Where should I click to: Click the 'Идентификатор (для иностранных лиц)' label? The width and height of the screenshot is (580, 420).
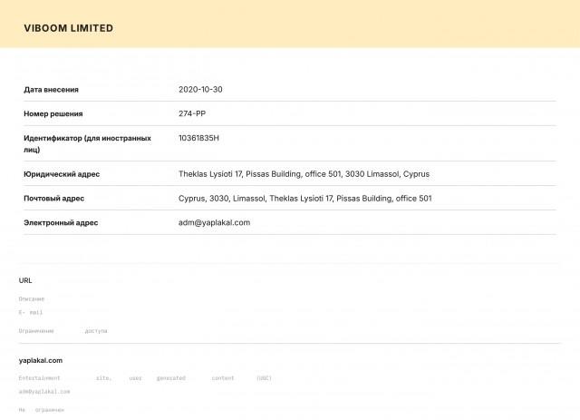(x=87, y=143)
